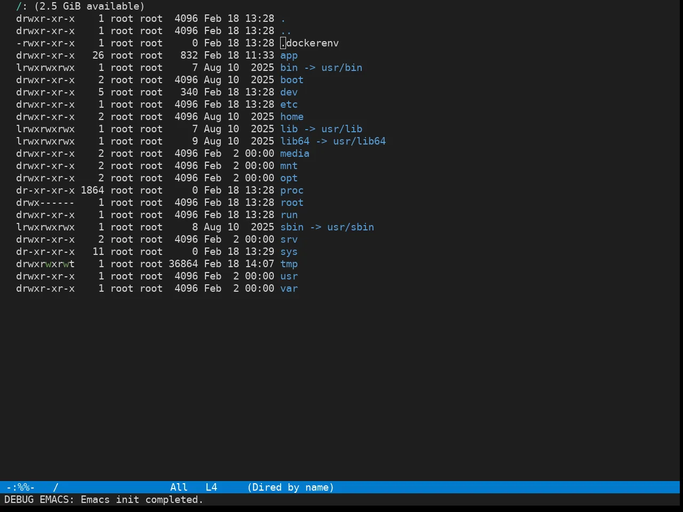Click the usr/lib symlink target
The image size is (683, 512).
[341, 129]
